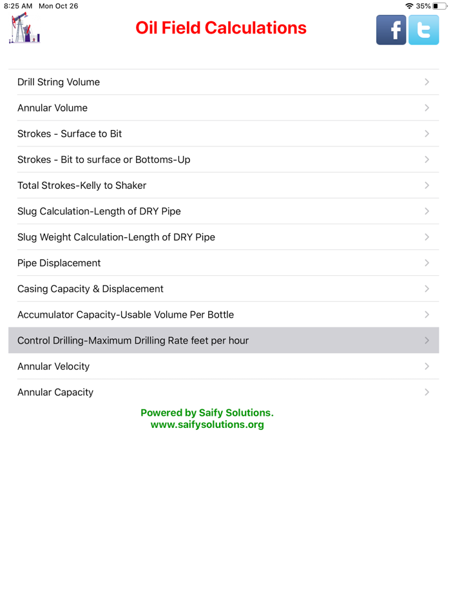The height and width of the screenshot is (602, 451).
Task: Open the chevron next to Annular Capacity
Action: [427, 392]
